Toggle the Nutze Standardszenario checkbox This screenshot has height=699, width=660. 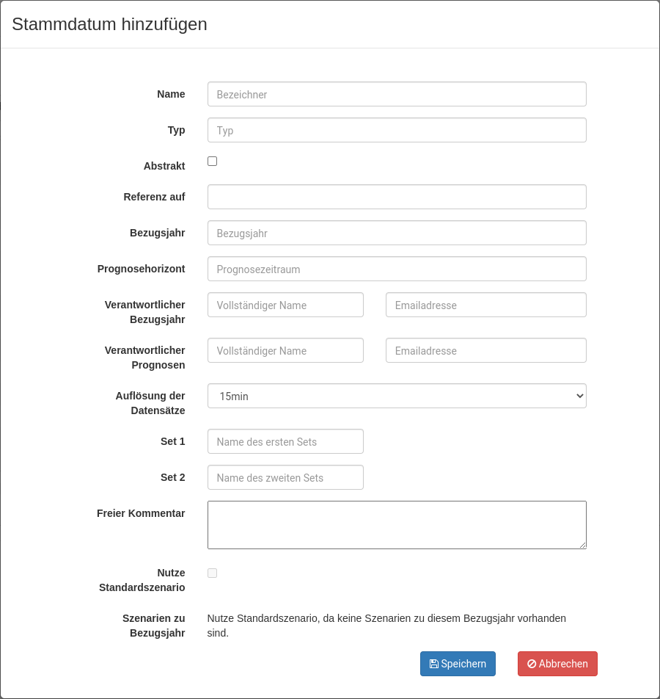(x=213, y=573)
